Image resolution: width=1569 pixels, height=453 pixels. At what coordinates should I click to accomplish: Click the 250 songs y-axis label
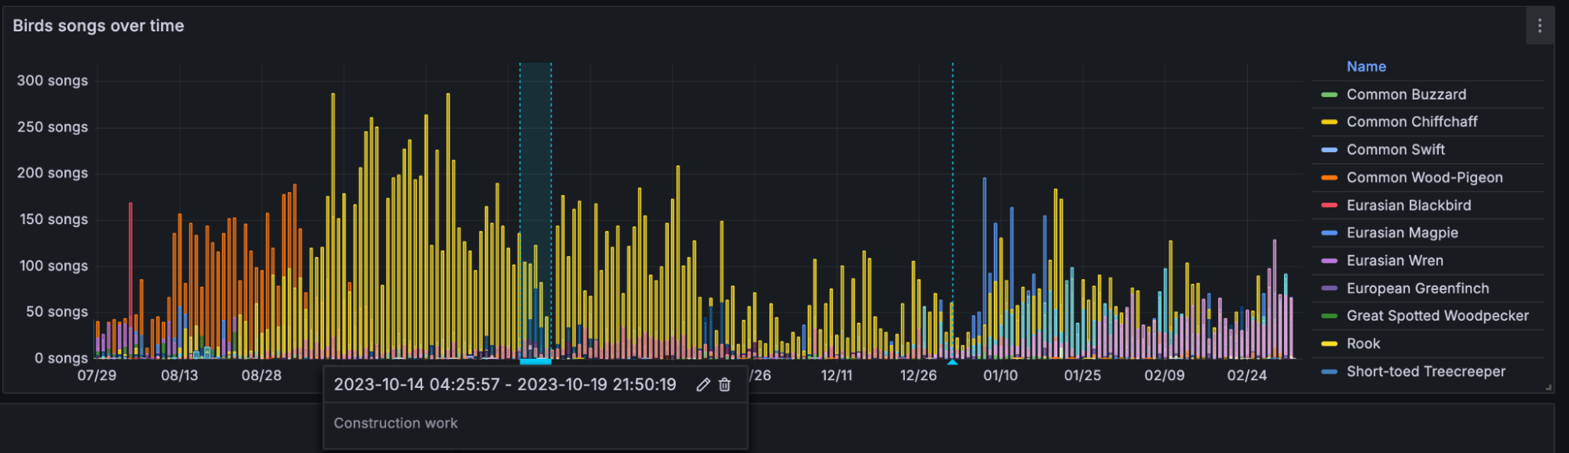(x=52, y=127)
